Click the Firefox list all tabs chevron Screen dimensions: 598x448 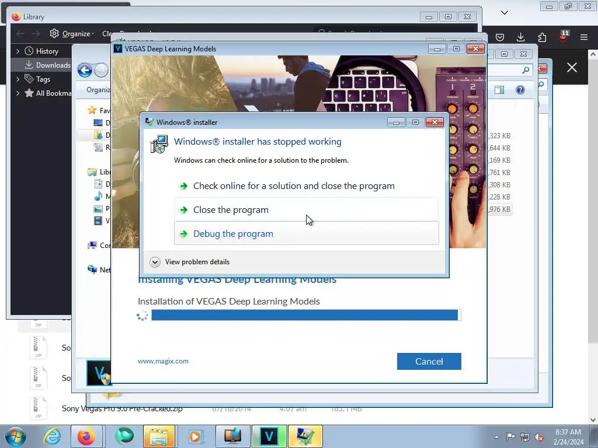pyautogui.click(x=505, y=13)
